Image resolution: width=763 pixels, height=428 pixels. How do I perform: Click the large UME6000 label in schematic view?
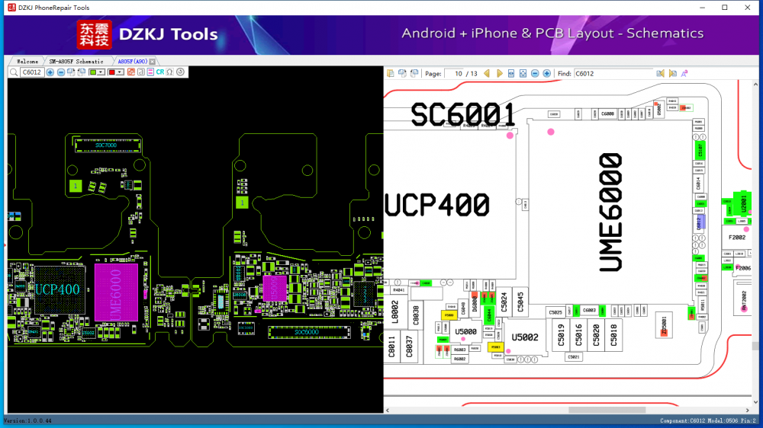611,212
